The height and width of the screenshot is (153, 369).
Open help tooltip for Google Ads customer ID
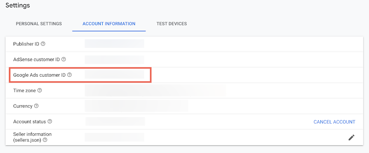(69, 75)
